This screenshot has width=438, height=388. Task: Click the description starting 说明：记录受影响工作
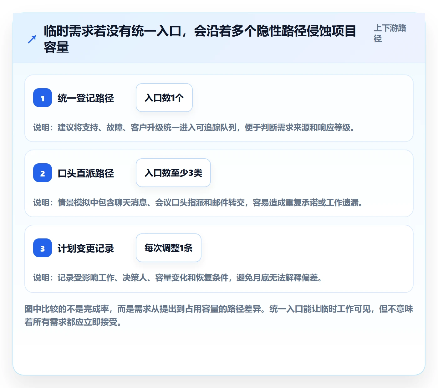[178, 278]
